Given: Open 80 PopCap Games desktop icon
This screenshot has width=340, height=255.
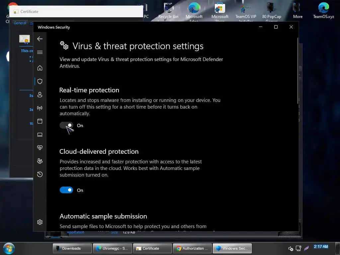Looking at the screenshot, I should point(272,11).
